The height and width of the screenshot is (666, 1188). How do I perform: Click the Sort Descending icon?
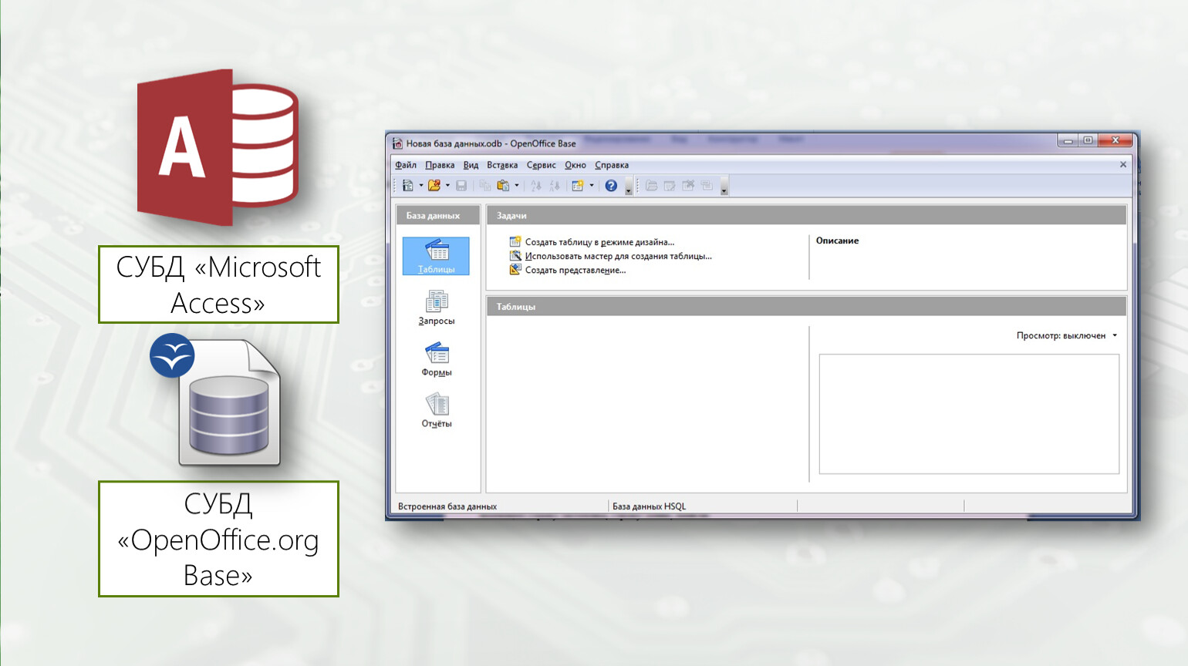coord(555,186)
